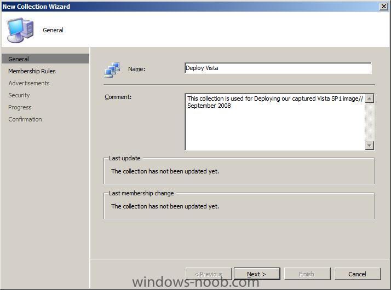The height and width of the screenshot is (290, 391).
Task: Open the Advertisements step
Action: [x=29, y=83]
